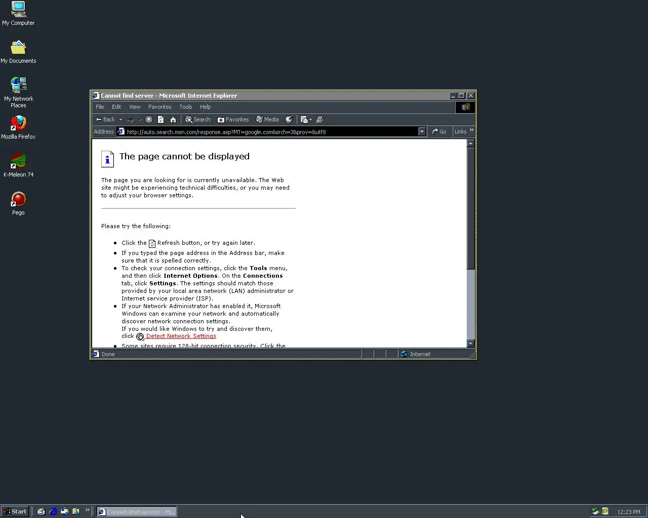Select Mozilla Firefox desktop shortcut
This screenshot has height=518, width=648.
[x=18, y=127]
